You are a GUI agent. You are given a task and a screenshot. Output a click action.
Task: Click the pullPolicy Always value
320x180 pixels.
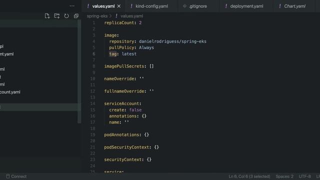pyautogui.click(x=146, y=47)
